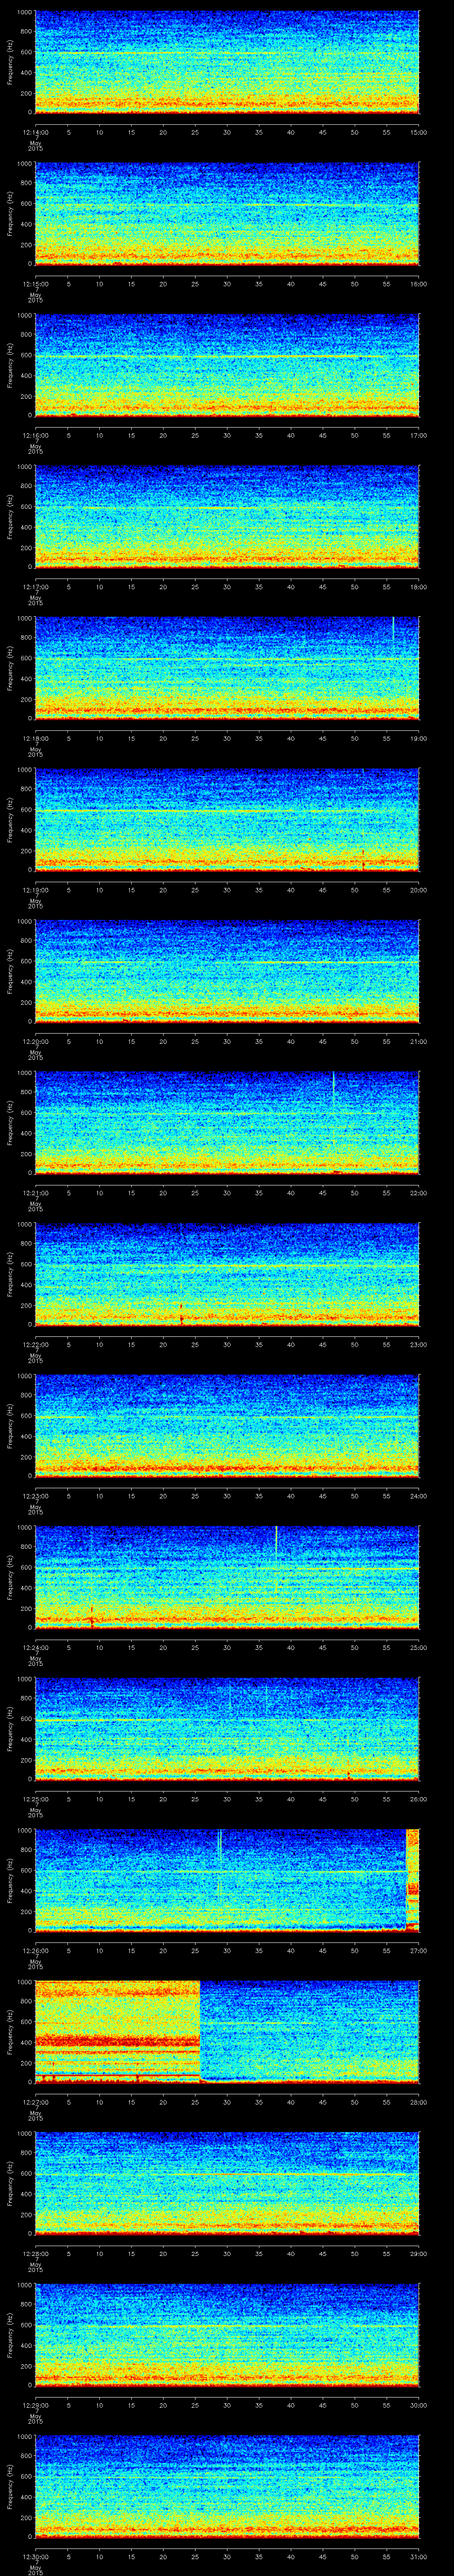Click 'Frequency (Hz)' axis label of 12:20:00 panel
The width and height of the screenshot is (454, 2576).
[10, 971]
